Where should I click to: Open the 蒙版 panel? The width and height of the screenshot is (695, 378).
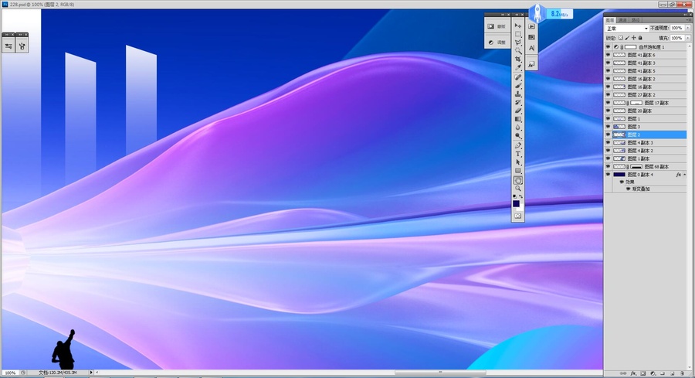[x=497, y=26]
